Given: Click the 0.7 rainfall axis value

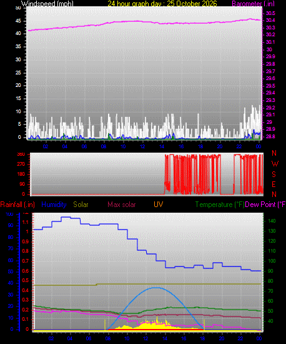Looking at the screenshot, I should (26, 261).
